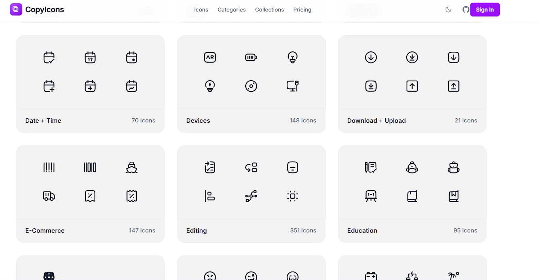Select the first backpack icon
Viewport: 539px width, 280px height.
tap(412, 167)
